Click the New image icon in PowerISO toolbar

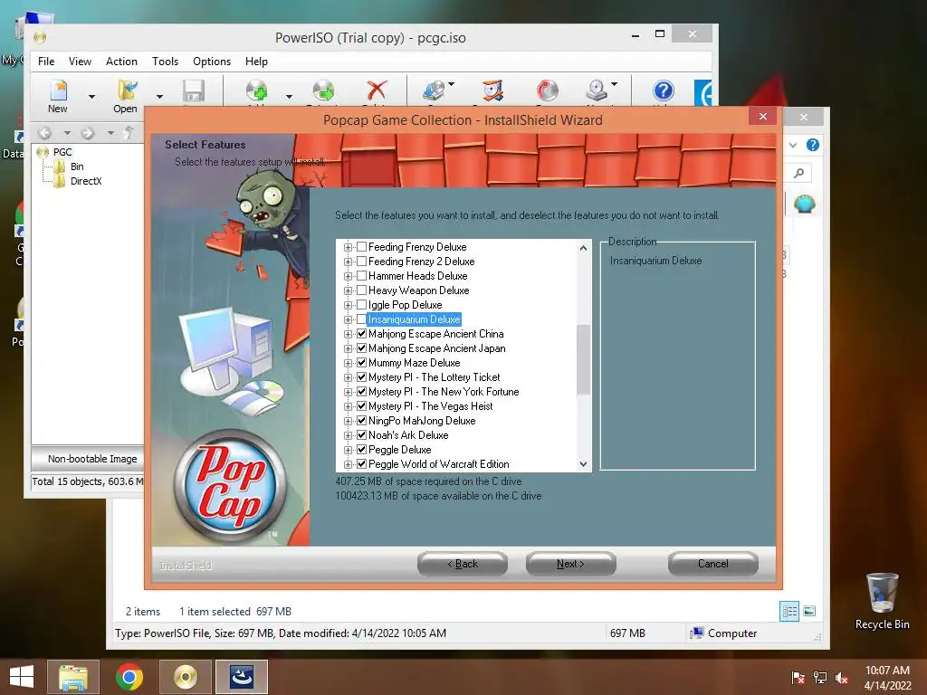(58, 90)
